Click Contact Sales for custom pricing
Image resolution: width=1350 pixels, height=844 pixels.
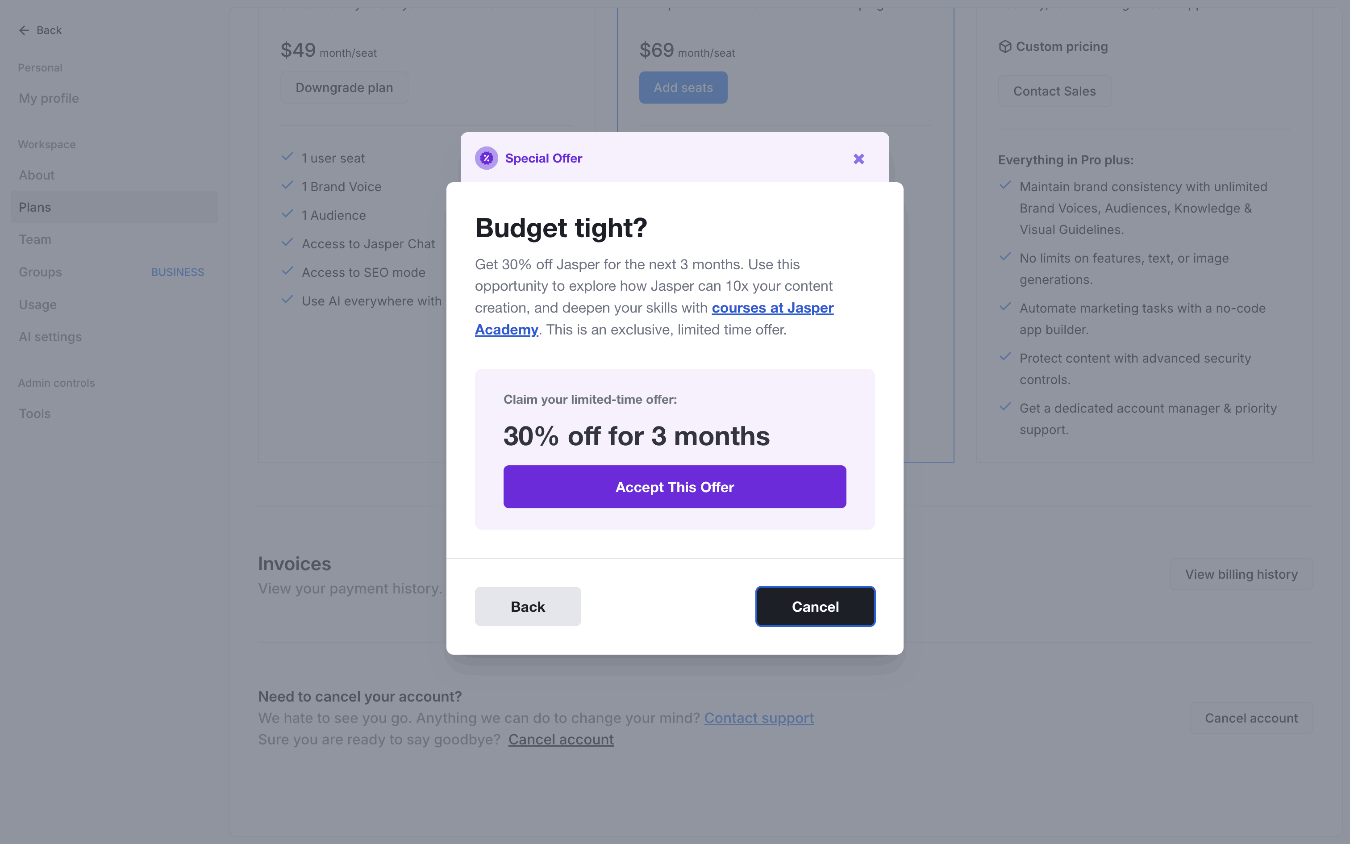(x=1054, y=91)
